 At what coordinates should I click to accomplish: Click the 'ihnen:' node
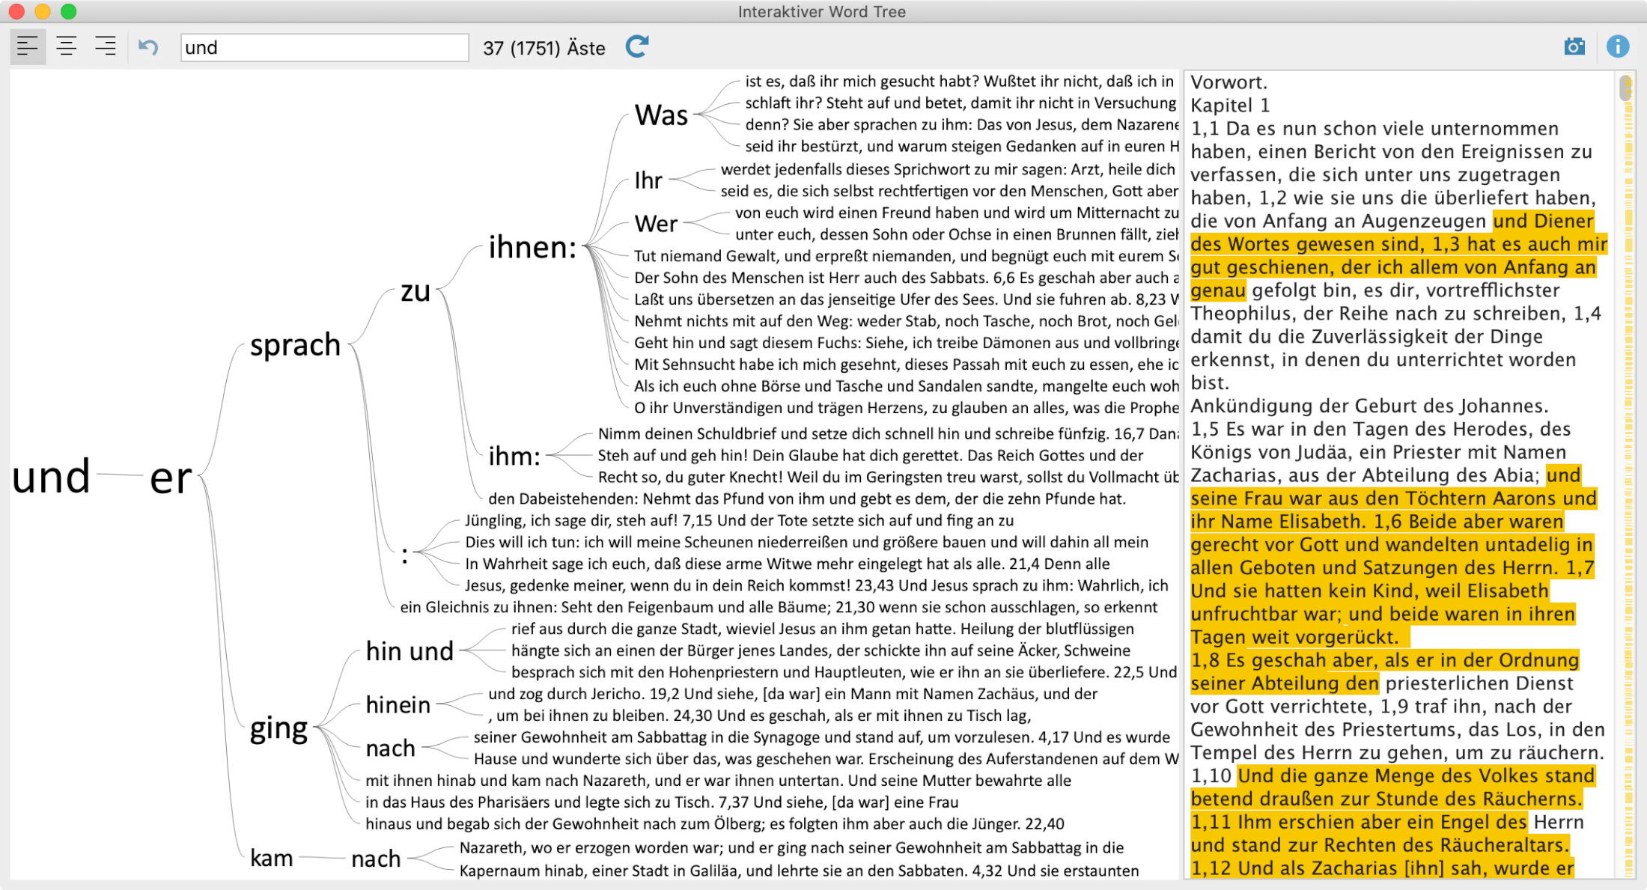532,246
